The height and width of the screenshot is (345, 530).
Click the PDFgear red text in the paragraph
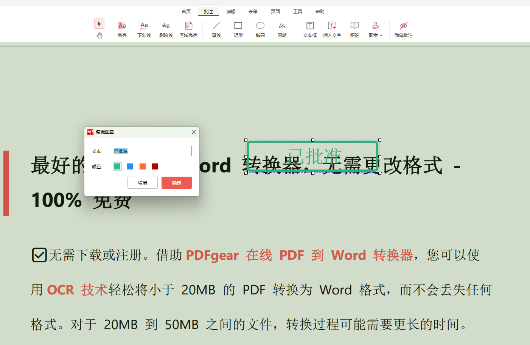click(x=212, y=256)
